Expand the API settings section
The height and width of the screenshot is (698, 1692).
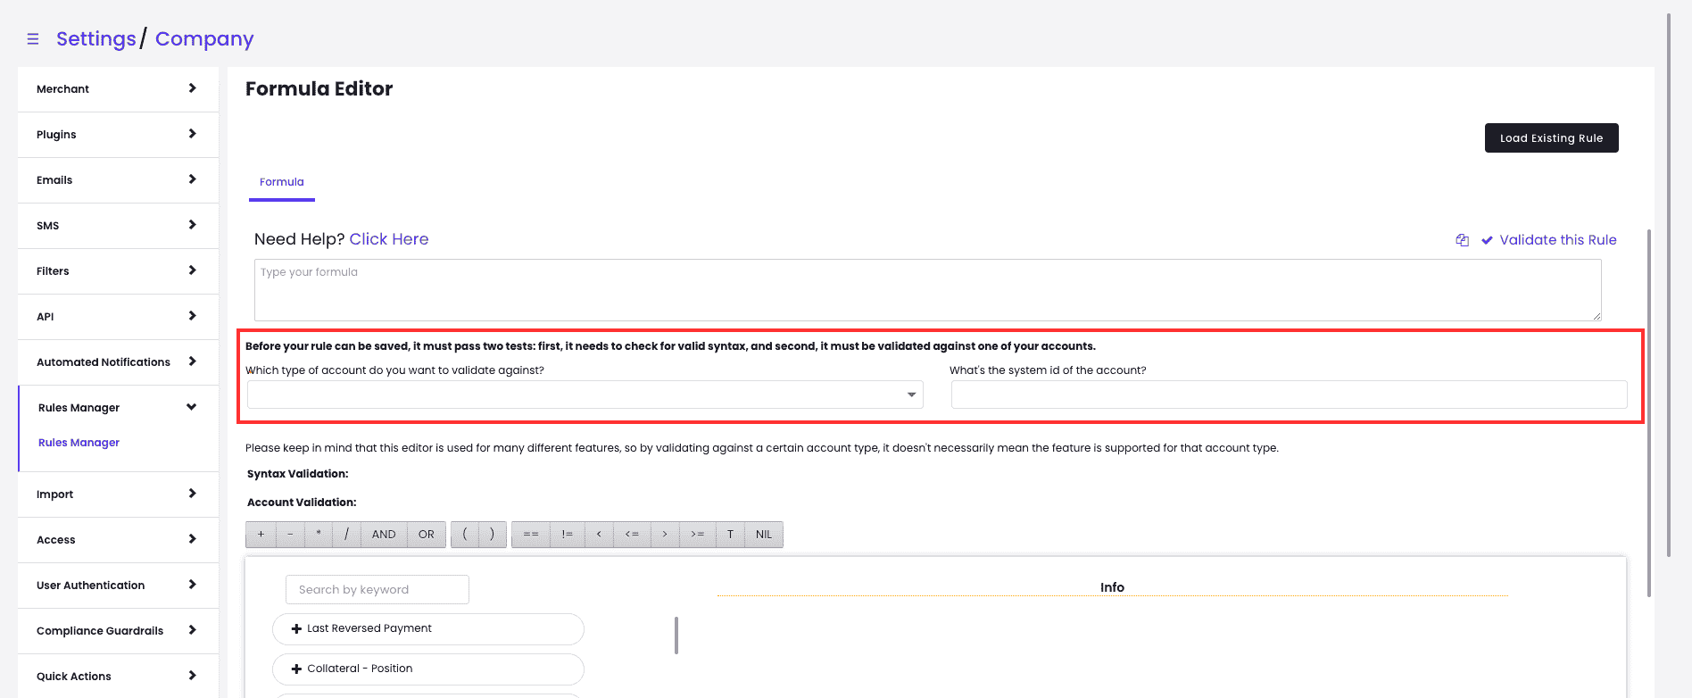tap(118, 317)
